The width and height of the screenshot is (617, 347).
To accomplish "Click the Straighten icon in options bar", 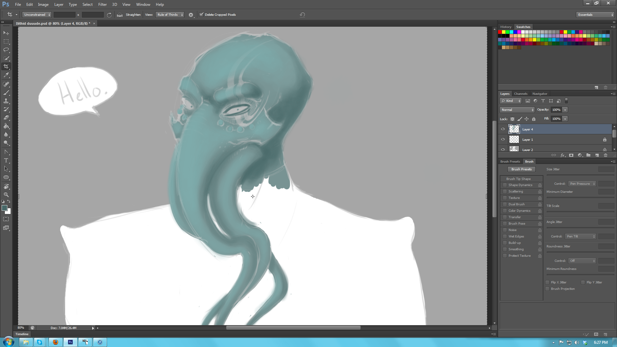I will [120, 15].
